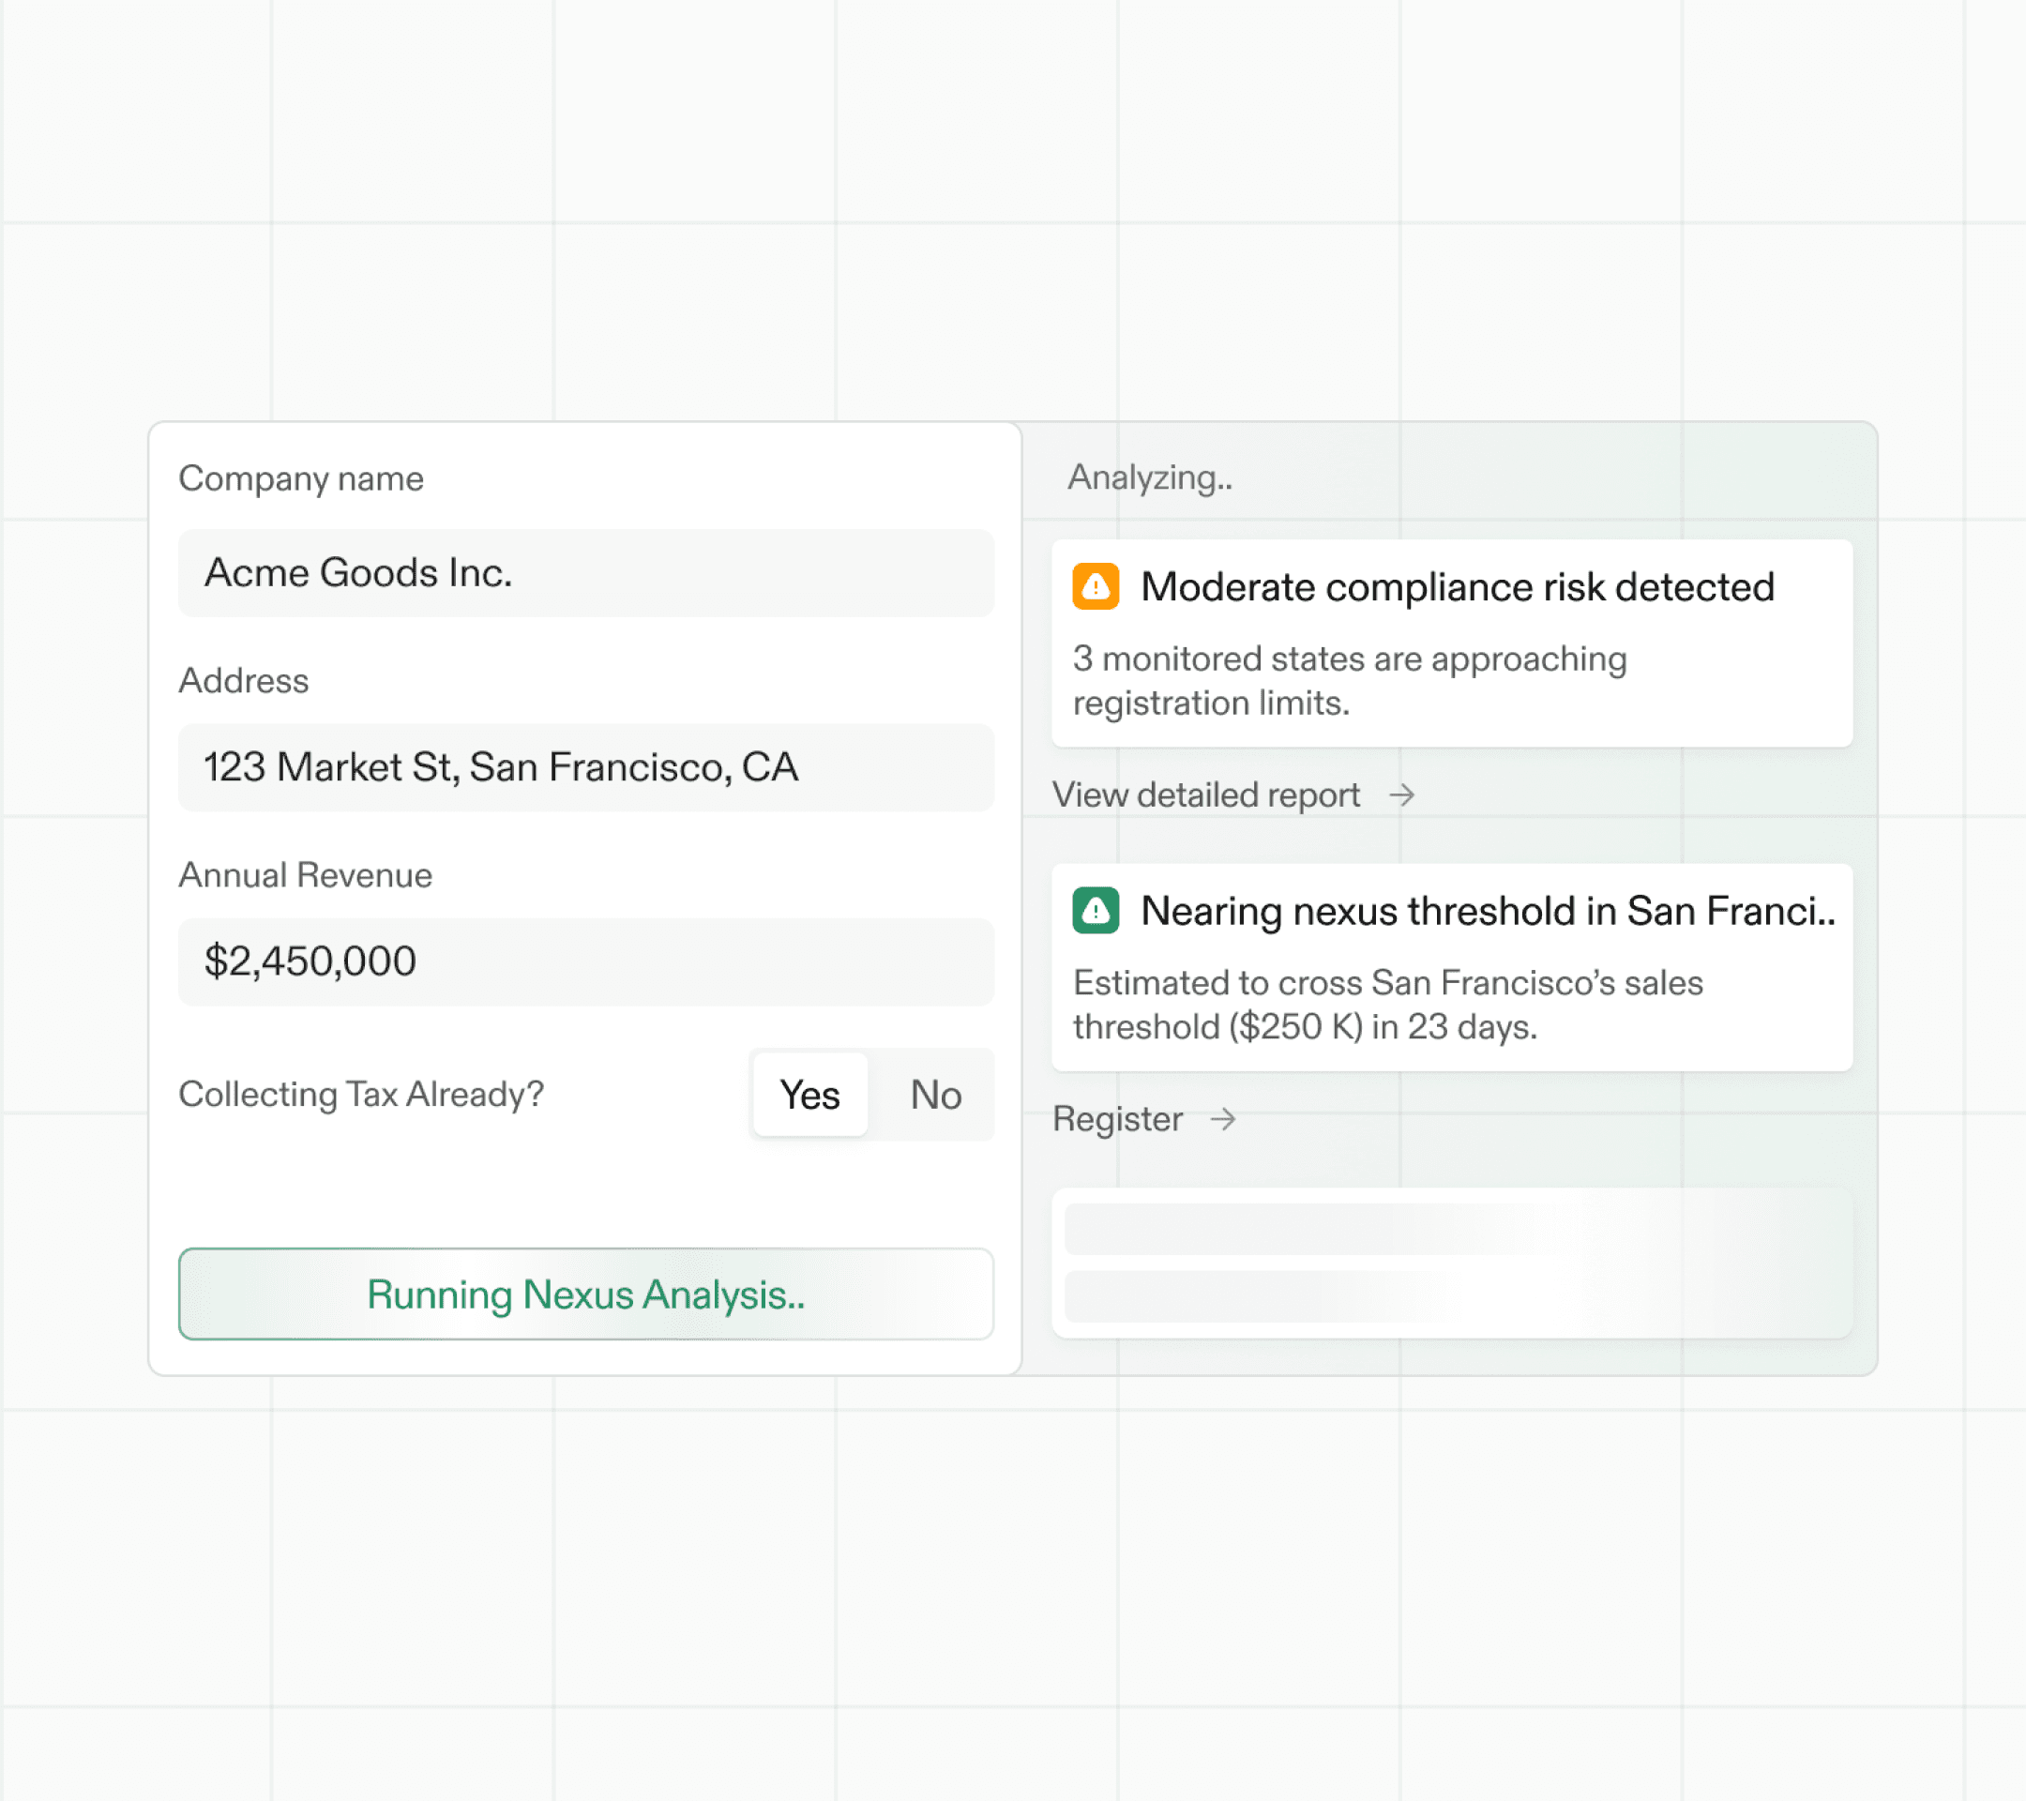This screenshot has height=1801, width=2026.
Task: Click the Analyzing.. status heading
Action: (1150, 477)
